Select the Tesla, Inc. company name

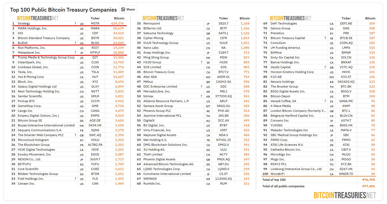click(25, 72)
